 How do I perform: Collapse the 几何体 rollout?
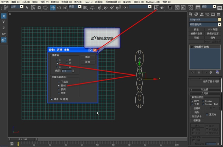tap(205, 94)
